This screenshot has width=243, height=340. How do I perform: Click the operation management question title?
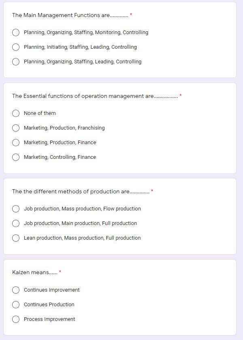tap(91, 96)
